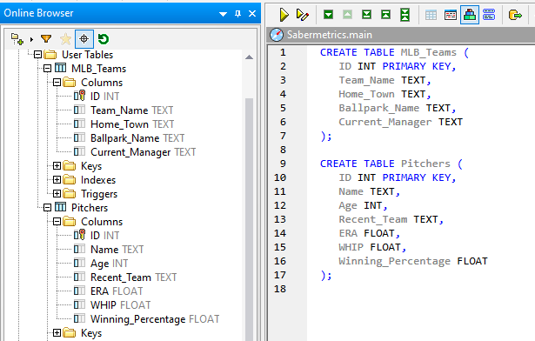Click line number 9 in the editor margin
This screenshot has height=341, width=535.
(283, 164)
